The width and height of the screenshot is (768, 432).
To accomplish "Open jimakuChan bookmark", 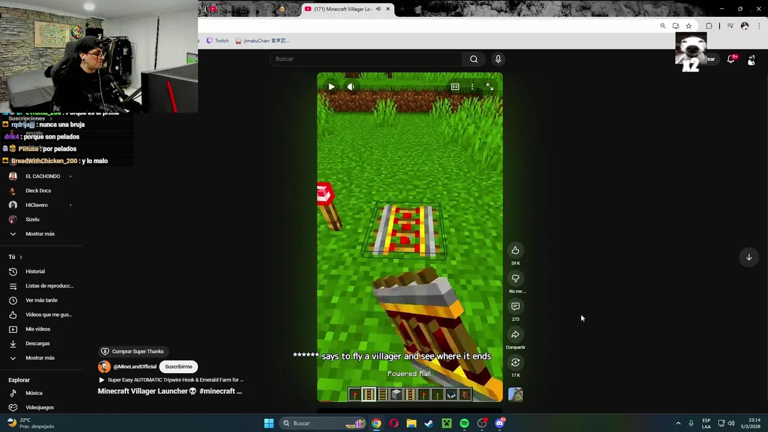I will pos(262,41).
